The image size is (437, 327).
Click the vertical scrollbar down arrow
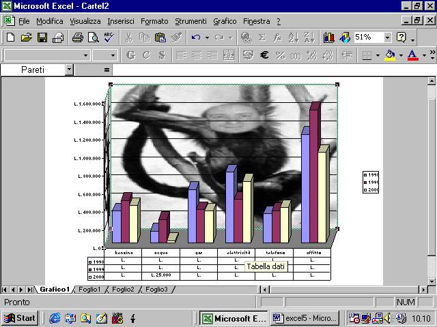coord(431,277)
